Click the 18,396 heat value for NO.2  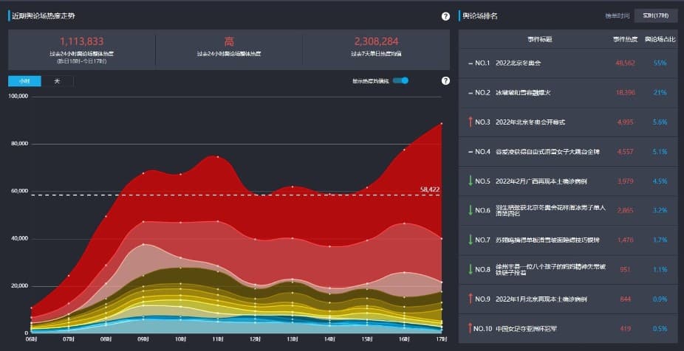click(x=626, y=93)
